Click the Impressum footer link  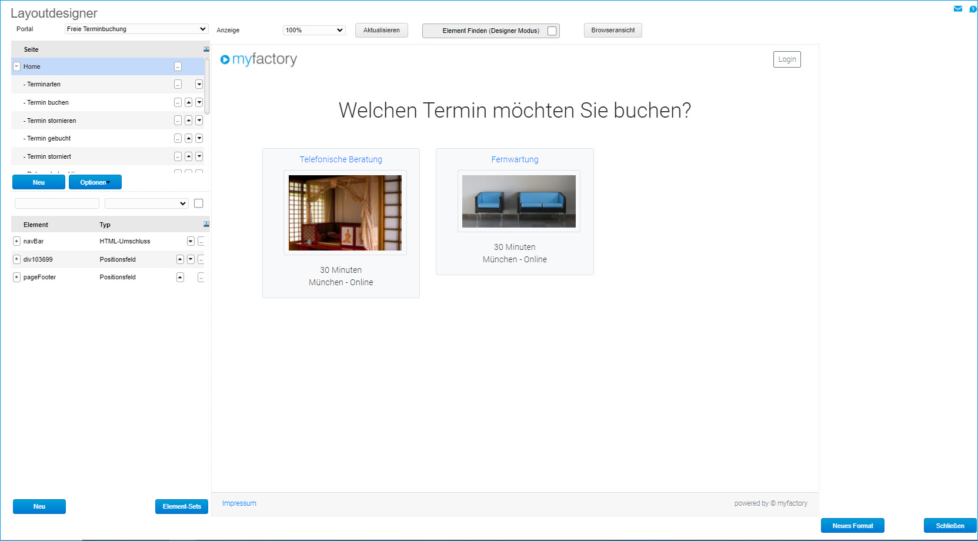tap(239, 503)
